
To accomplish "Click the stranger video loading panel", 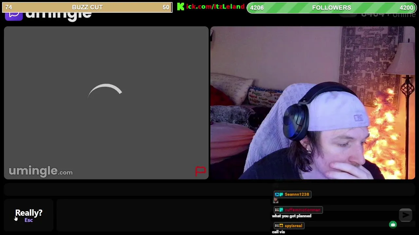I will 106,103.
